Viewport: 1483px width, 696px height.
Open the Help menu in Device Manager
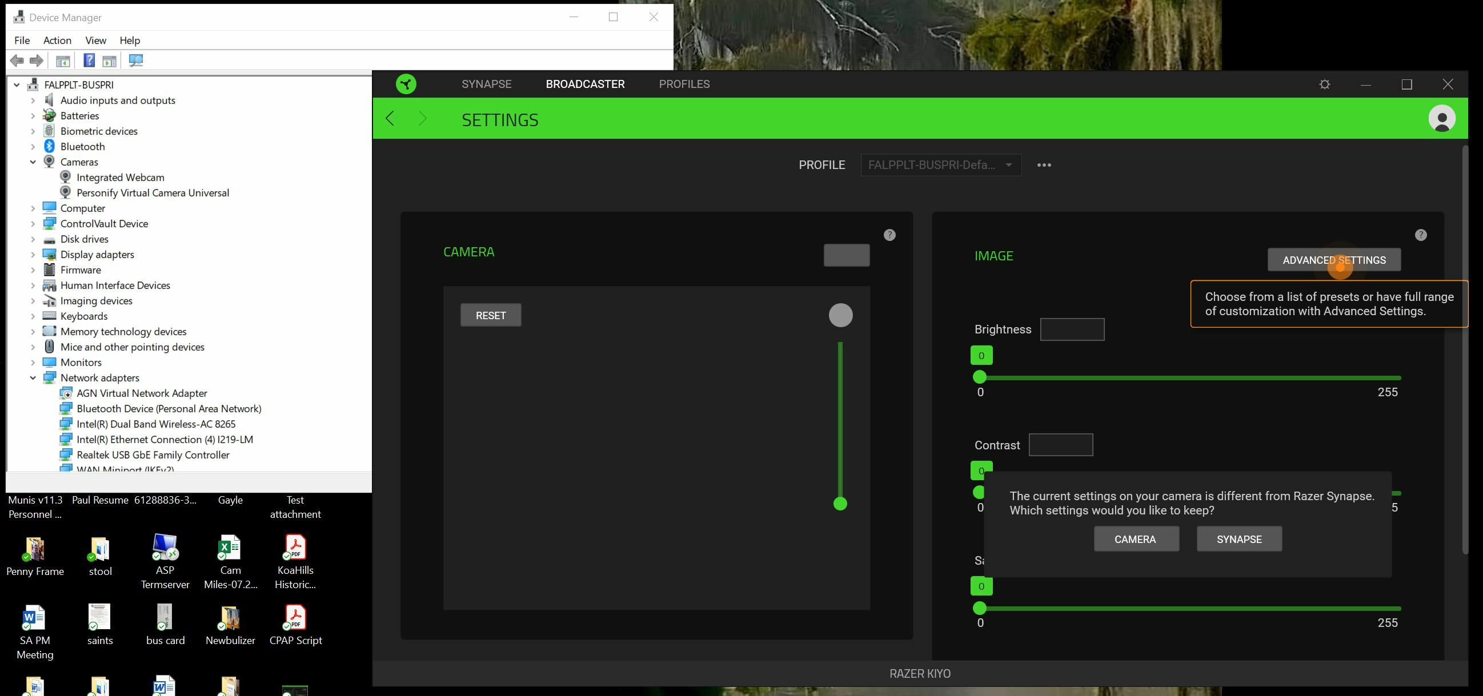pos(130,41)
